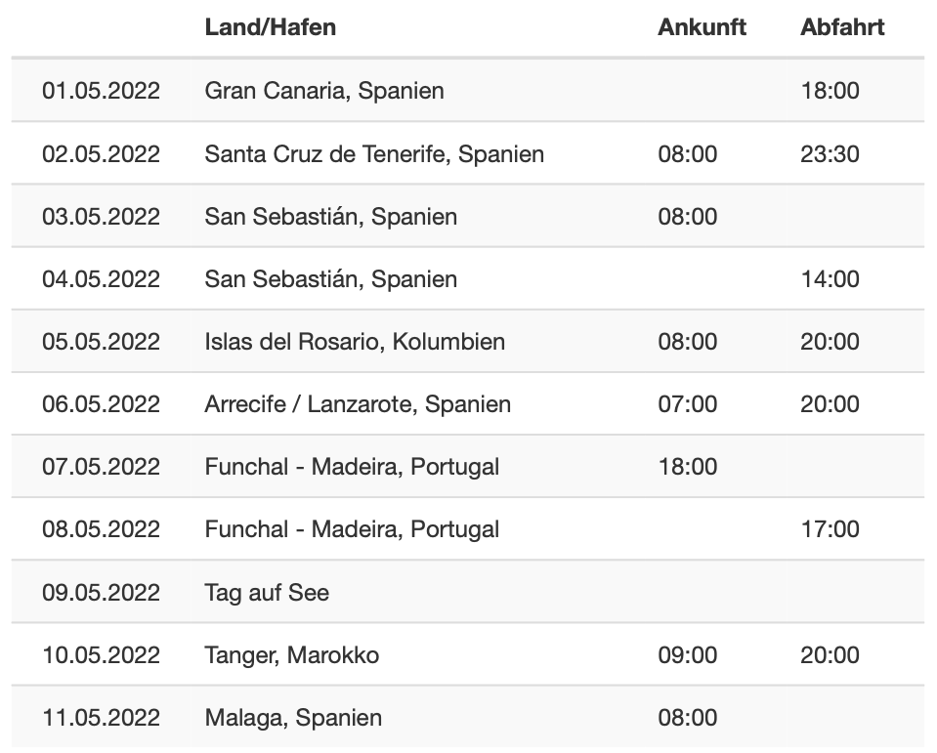Select Tanger, Marokko port entry
Image resolution: width=937 pixels, height=753 pixels.
coord(292,655)
